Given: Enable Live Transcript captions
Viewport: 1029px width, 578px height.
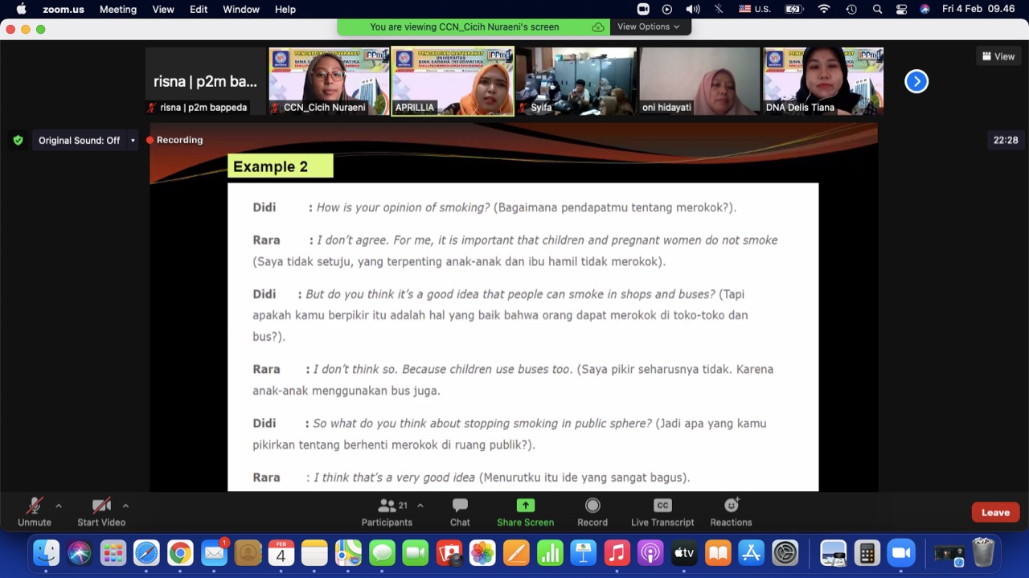Looking at the screenshot, I should coord(662,512).
